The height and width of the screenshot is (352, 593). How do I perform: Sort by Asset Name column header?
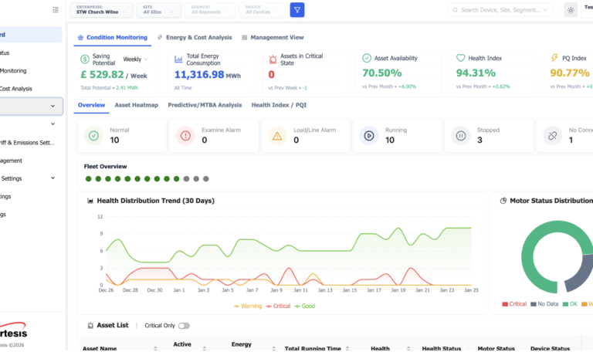[100, 348]
